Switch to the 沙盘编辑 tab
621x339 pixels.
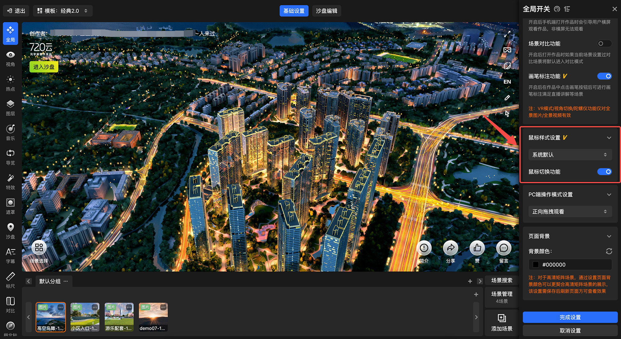[x=326, y=11]
